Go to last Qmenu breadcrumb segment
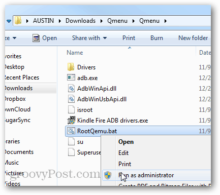The height and width of the screenshot is (195, 220). click(149, 21)
